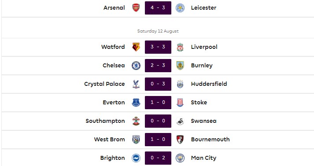Click the Burnley club crest

tap(180, 66)
